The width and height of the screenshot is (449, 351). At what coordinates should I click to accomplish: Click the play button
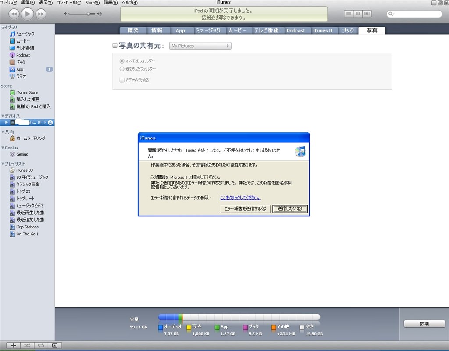coord(28,14)
